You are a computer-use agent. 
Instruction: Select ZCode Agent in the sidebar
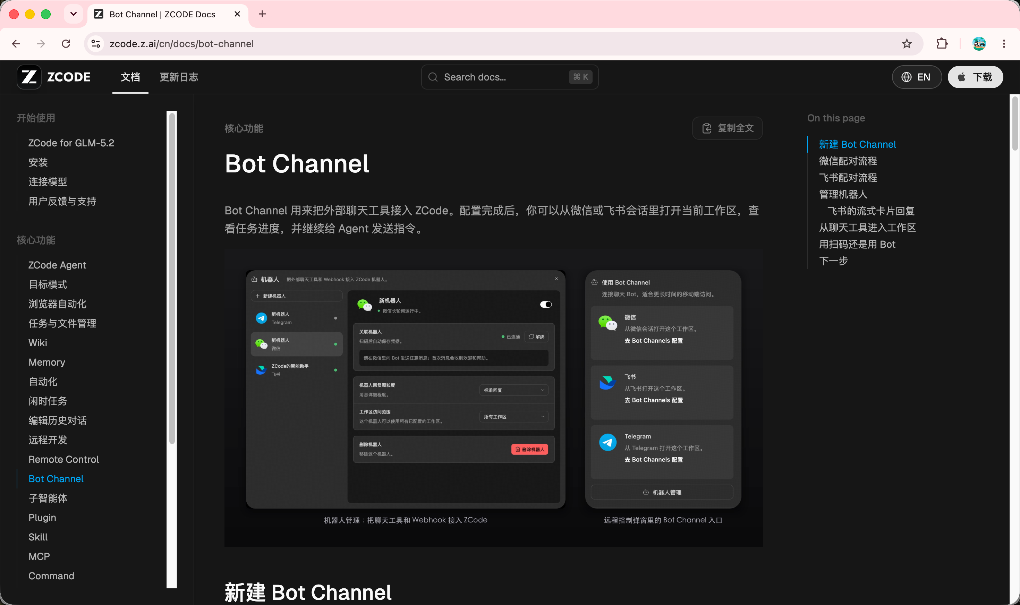click(x=58, y=265)
